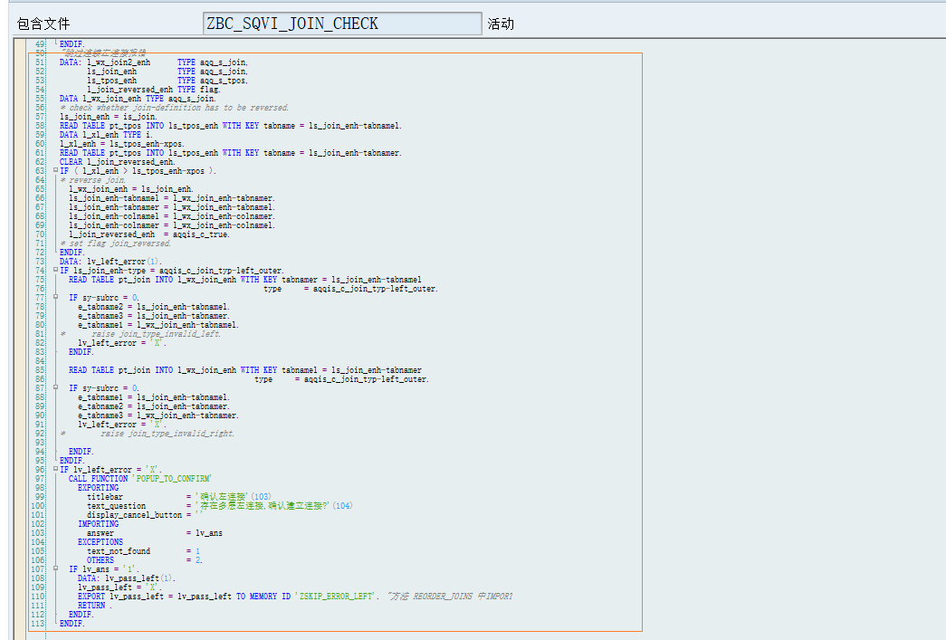Click line number 97 in the gutter
This screenshot has height=640, width=946.
40,478
